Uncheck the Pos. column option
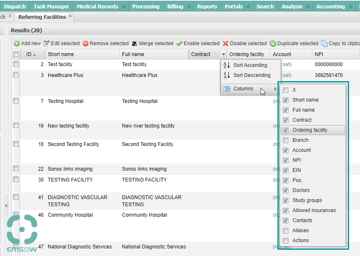The height and width of the screenshot is (256, 360). point(286,181)
